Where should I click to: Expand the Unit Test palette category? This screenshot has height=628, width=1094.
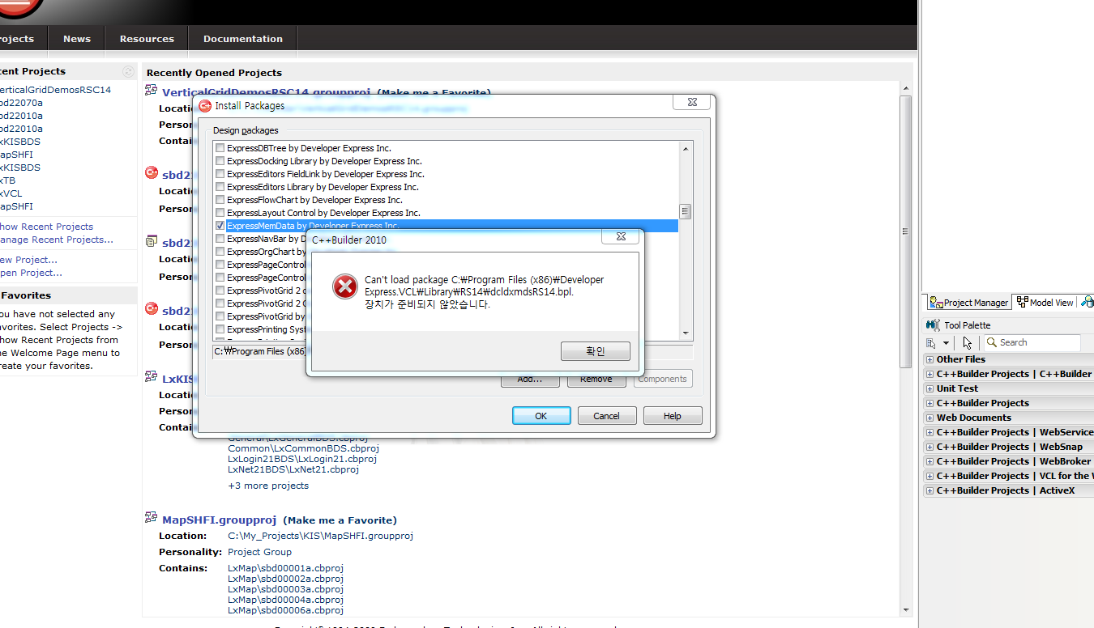point(929,388)
